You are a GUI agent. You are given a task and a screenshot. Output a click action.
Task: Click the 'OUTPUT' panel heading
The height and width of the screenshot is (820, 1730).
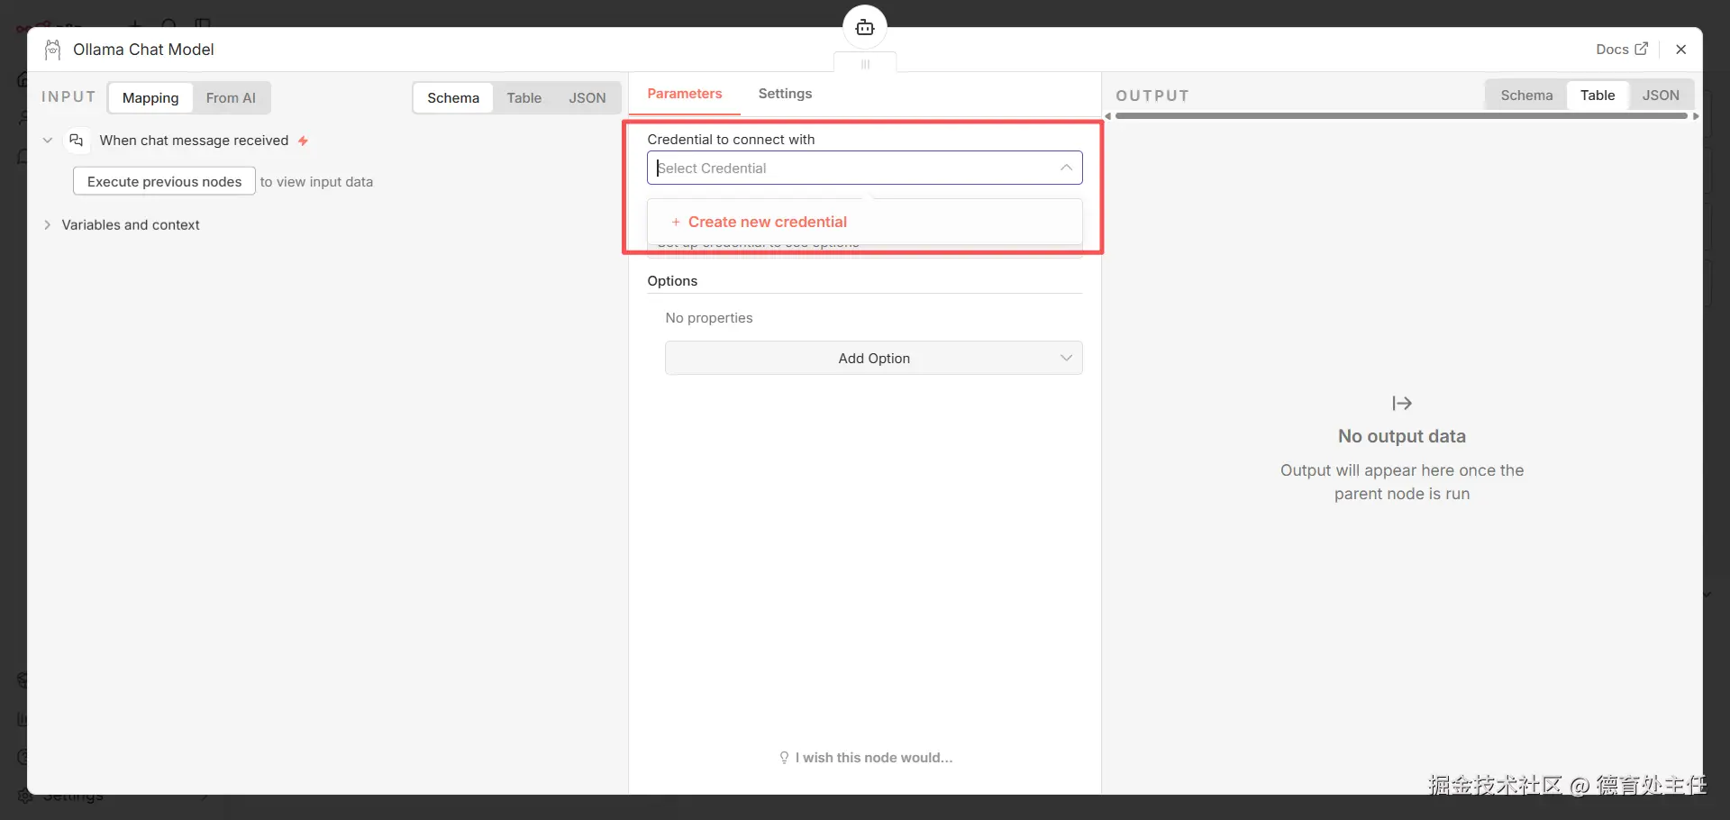(1152, 96)
